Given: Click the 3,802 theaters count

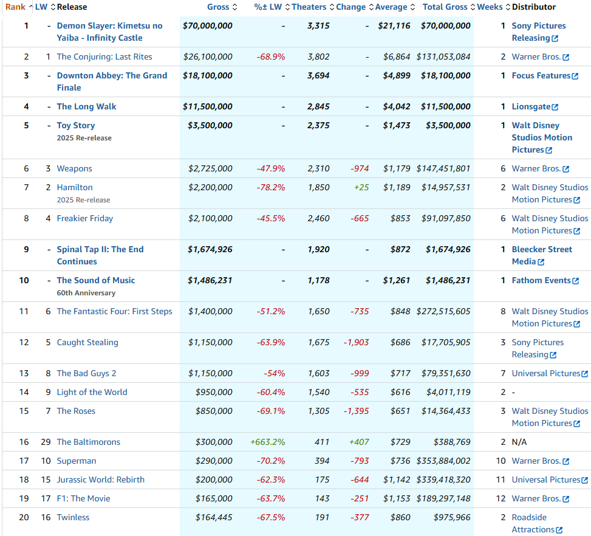Looking at the screenshot, I should (x=318, y=57).
